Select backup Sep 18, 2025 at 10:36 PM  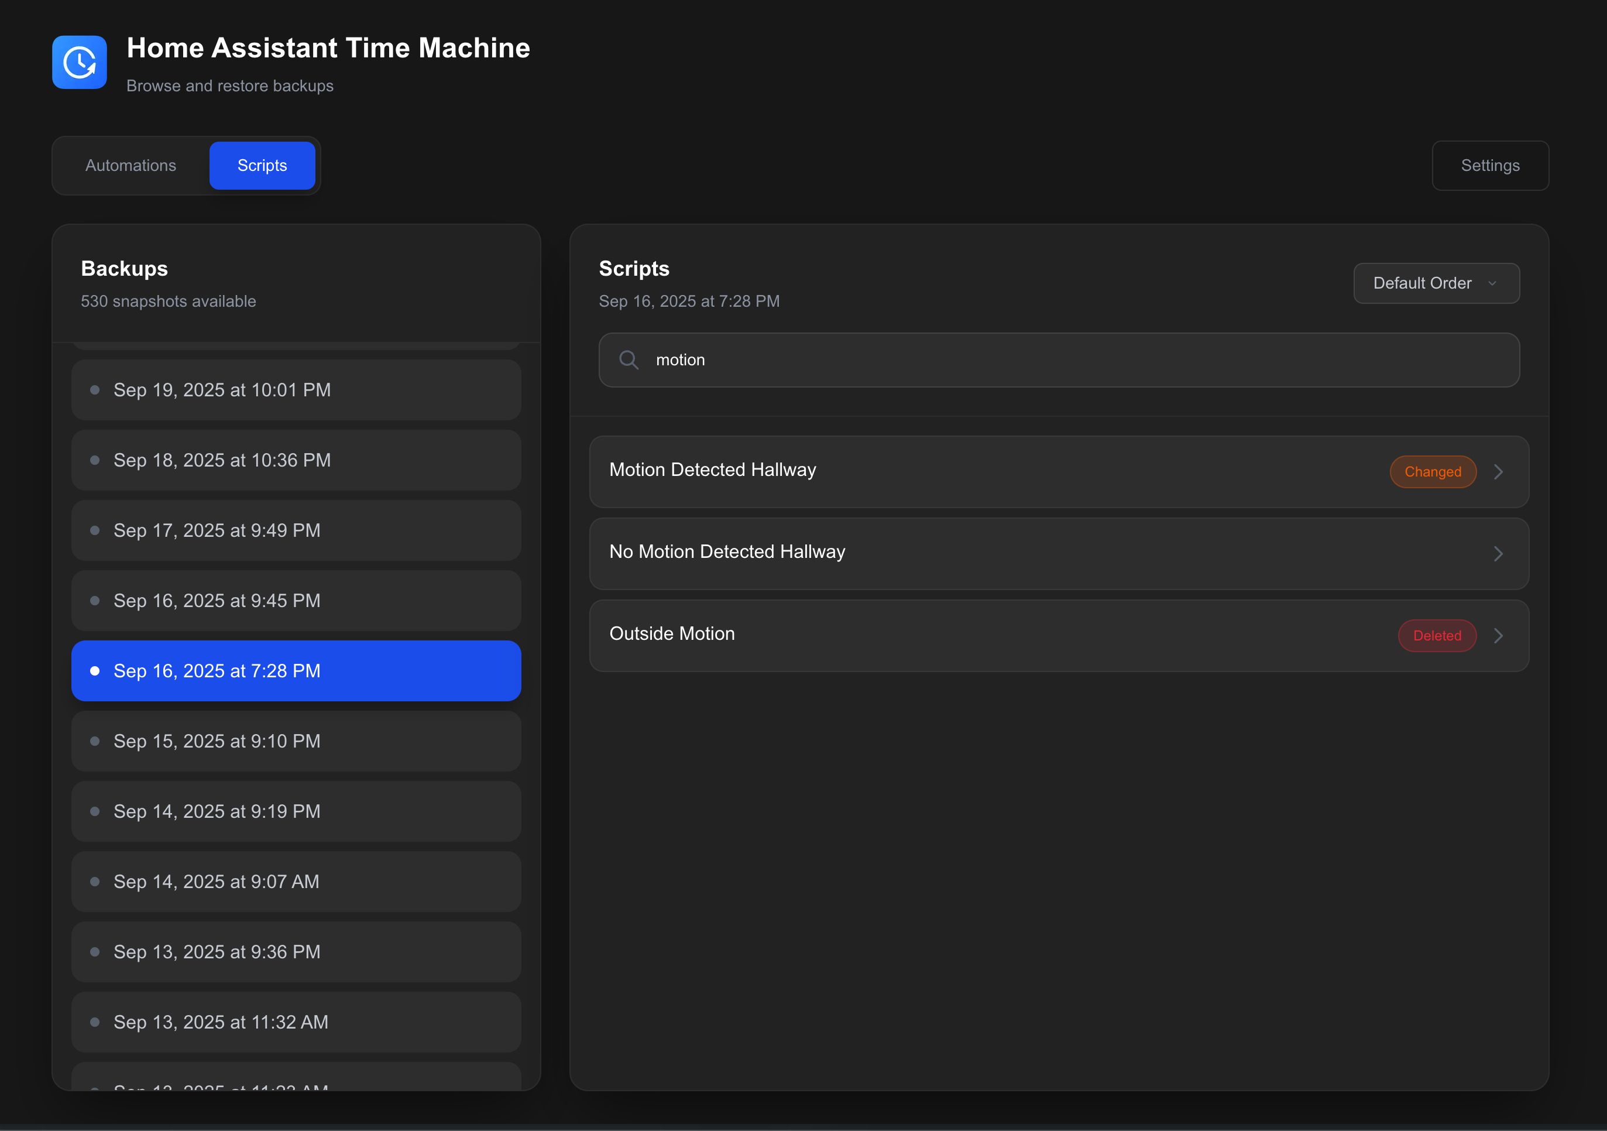click(296, 460)
